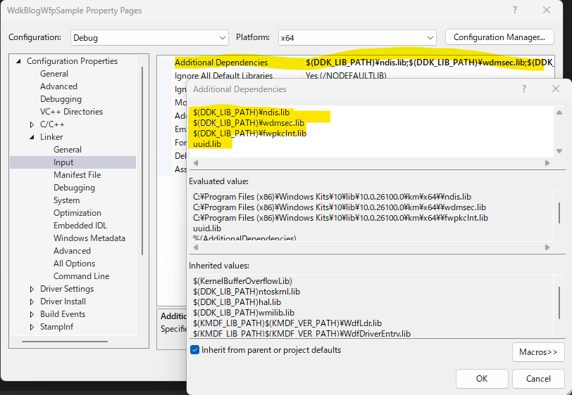The image size is (572, 395).
Task: Open the Configuration dropdown
Action: coord(149,37)
